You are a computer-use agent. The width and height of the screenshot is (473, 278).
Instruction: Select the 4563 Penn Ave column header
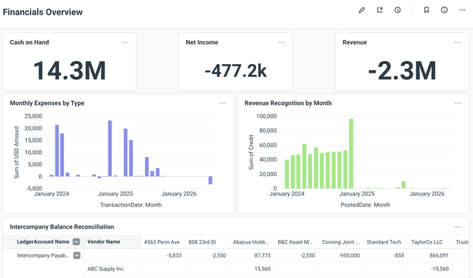162,242
